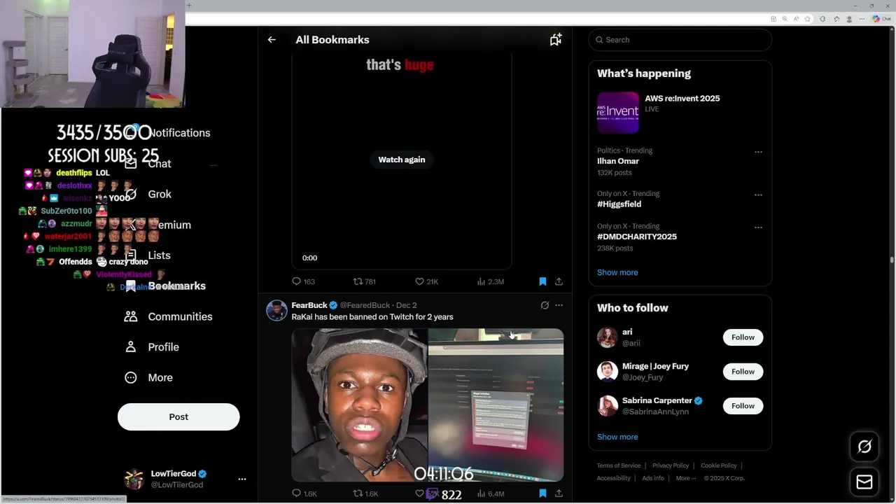This screenshot has width=896, height=504.
Task: Open Communities in sidebar
Action: coord(168,316)
